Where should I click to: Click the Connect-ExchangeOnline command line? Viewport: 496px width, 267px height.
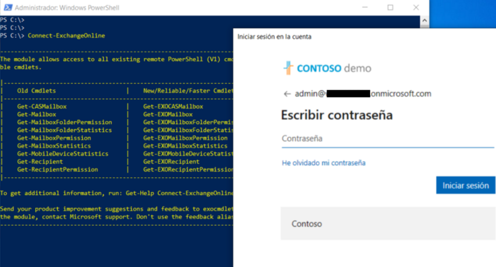click(x=66, y=36)
